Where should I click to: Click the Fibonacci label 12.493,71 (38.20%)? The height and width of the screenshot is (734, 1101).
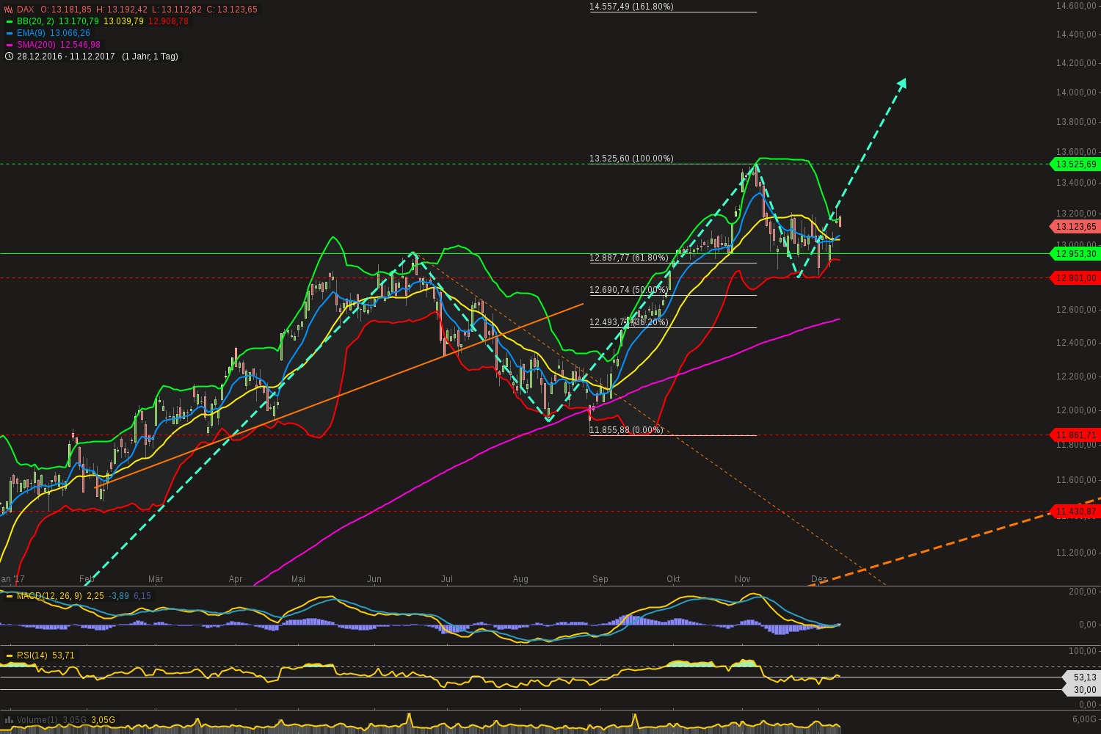[629, 322]
